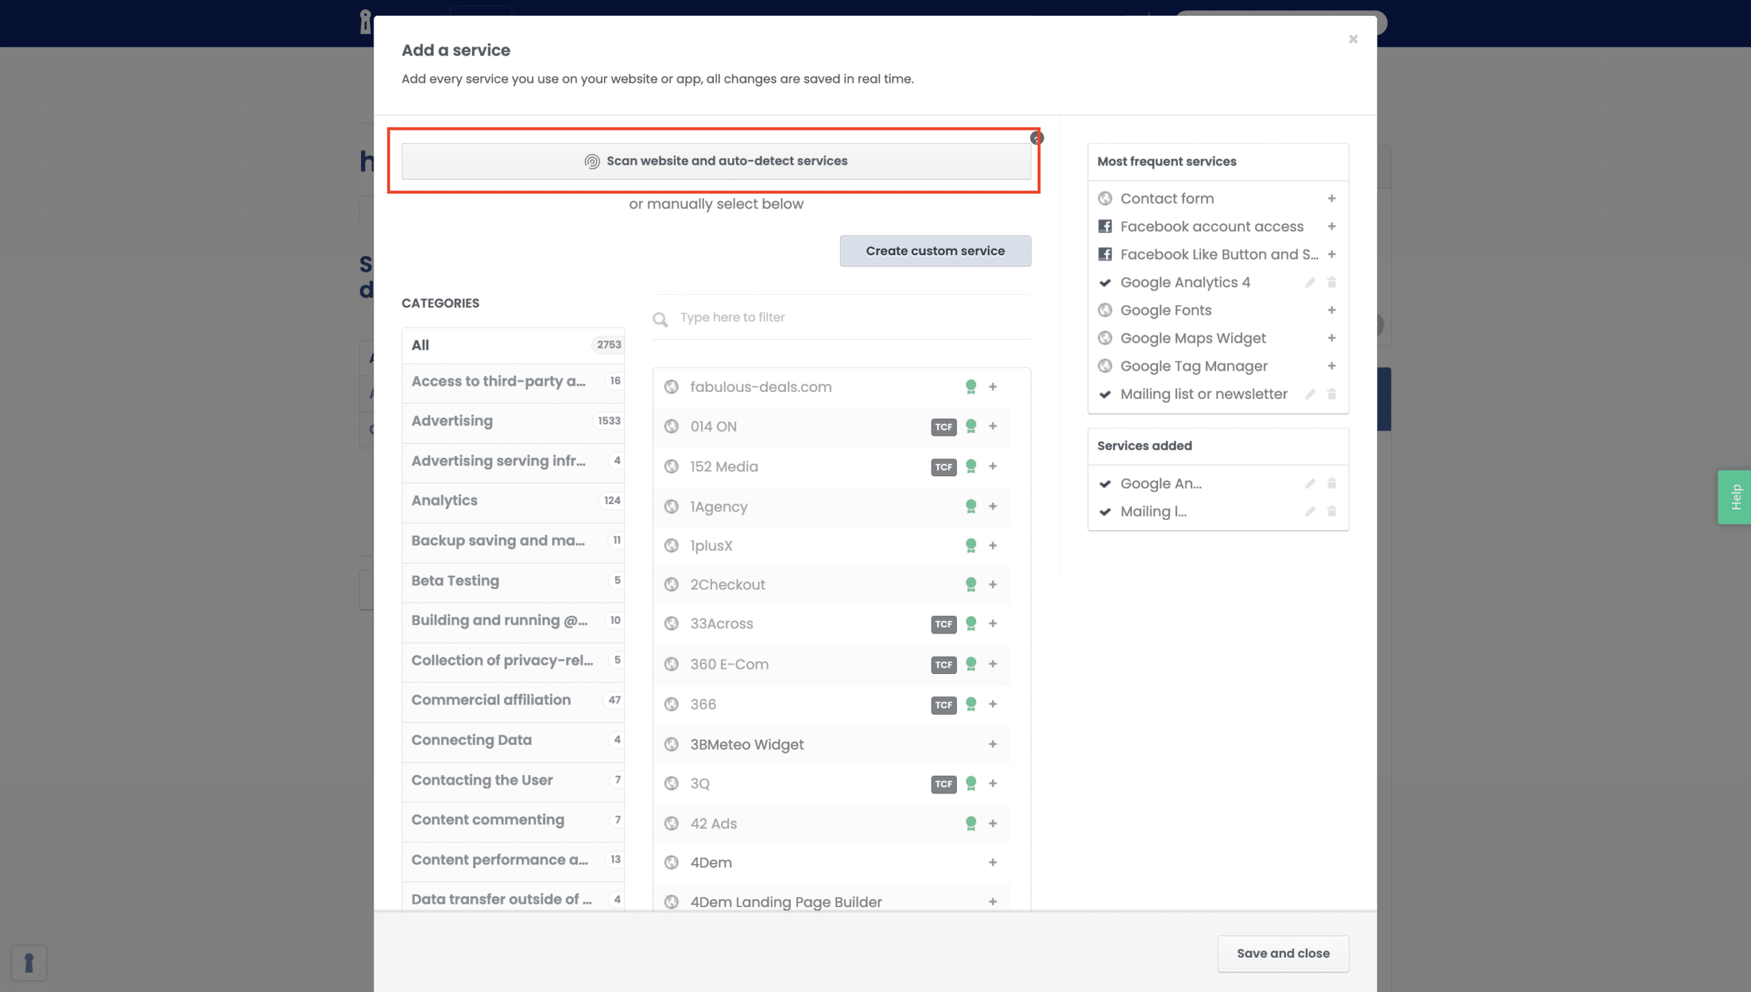Add Google Fonts with plus icon
Viewport: 1751px width, 992px height.
coord(1331,310)
